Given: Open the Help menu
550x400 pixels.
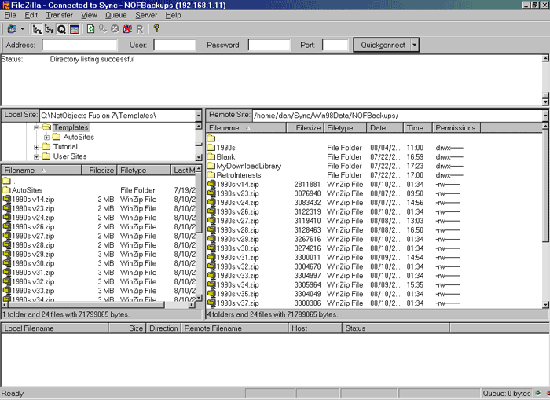Looking at the screenshot, I should point(174,15).
